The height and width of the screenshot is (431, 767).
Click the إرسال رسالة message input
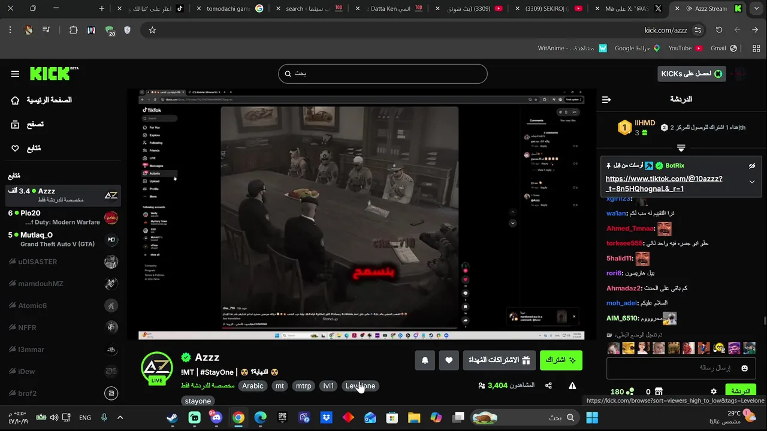tap(680, 368)
